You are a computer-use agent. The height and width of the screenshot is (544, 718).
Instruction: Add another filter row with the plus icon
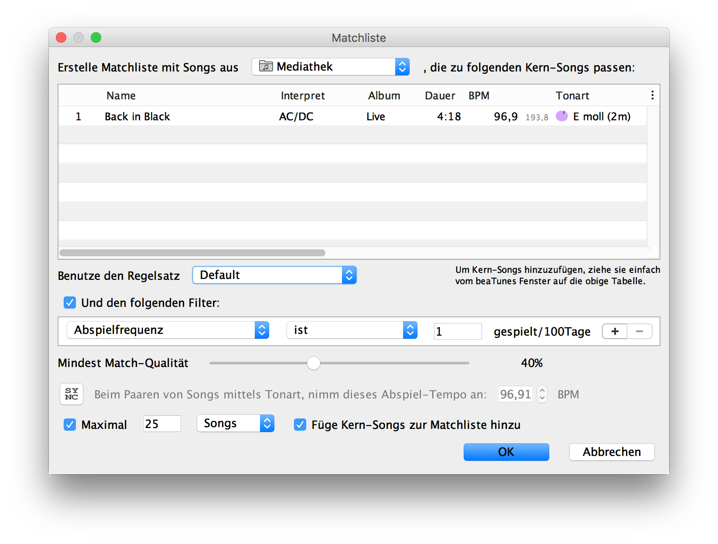(x=614, y=331)
